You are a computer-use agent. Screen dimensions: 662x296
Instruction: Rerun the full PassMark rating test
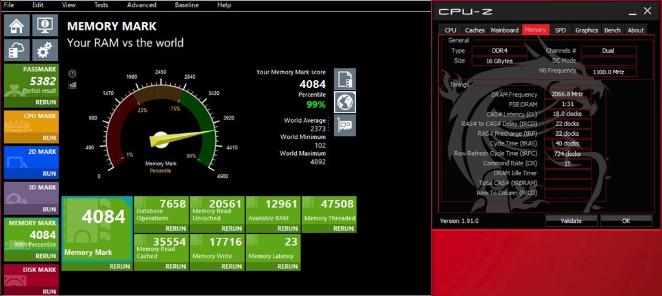pos(46,102)
